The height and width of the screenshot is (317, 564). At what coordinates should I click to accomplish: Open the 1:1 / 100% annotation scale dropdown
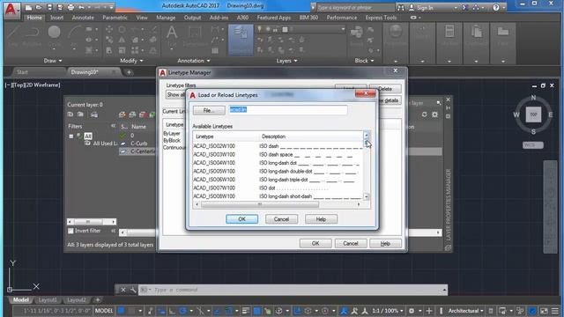(388, 311)
